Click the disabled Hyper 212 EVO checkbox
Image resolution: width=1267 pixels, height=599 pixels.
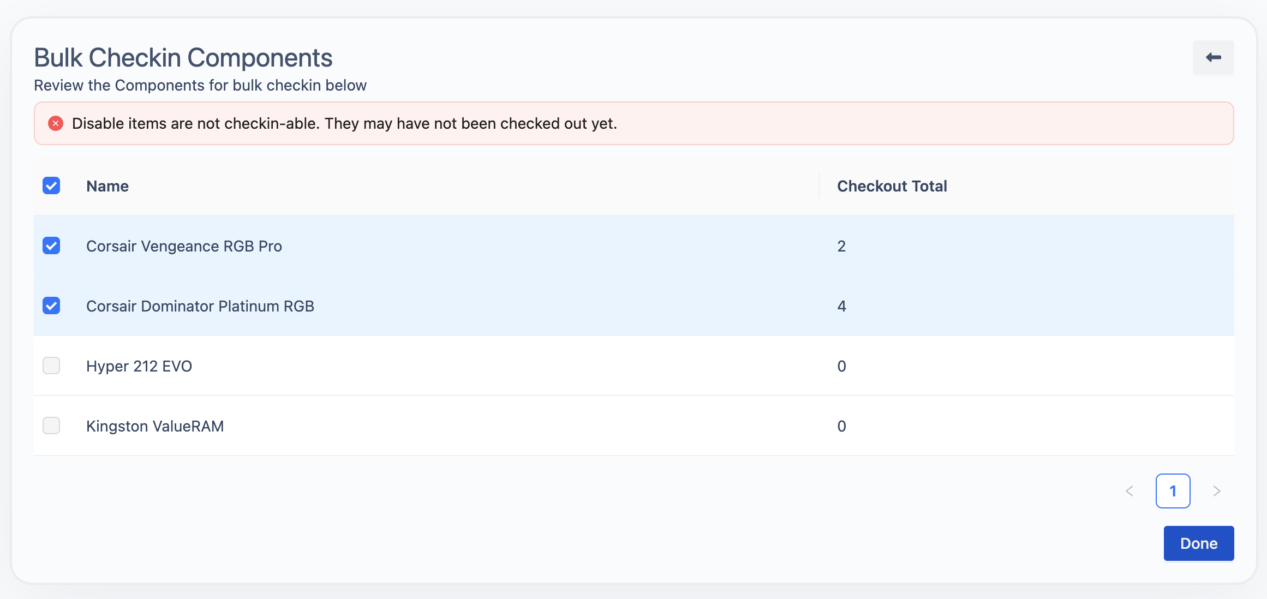[51, 366]
